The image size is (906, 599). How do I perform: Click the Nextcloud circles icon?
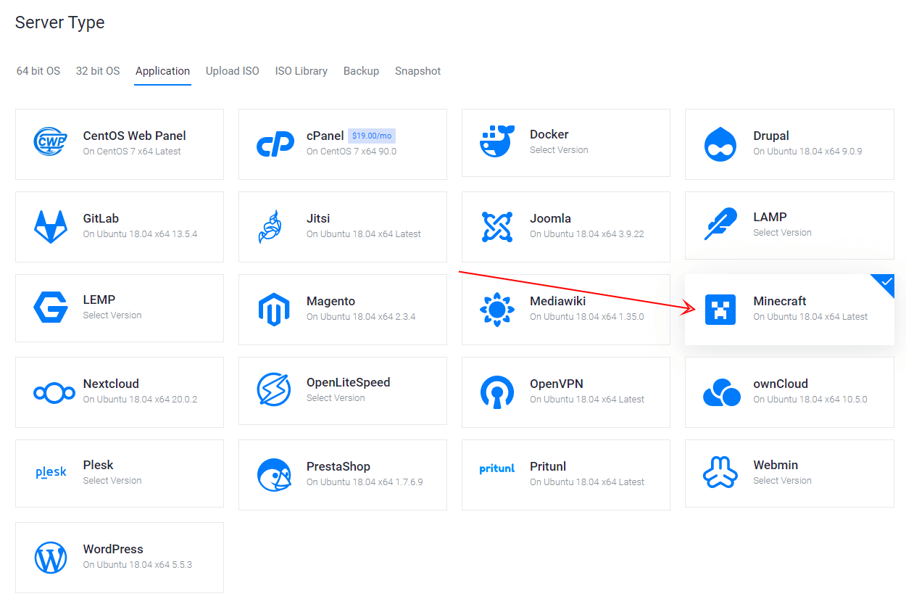(54, 393)
